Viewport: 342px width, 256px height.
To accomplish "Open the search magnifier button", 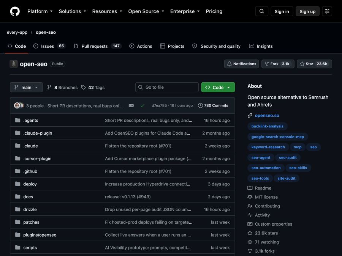I will click(x=262, y=11).
